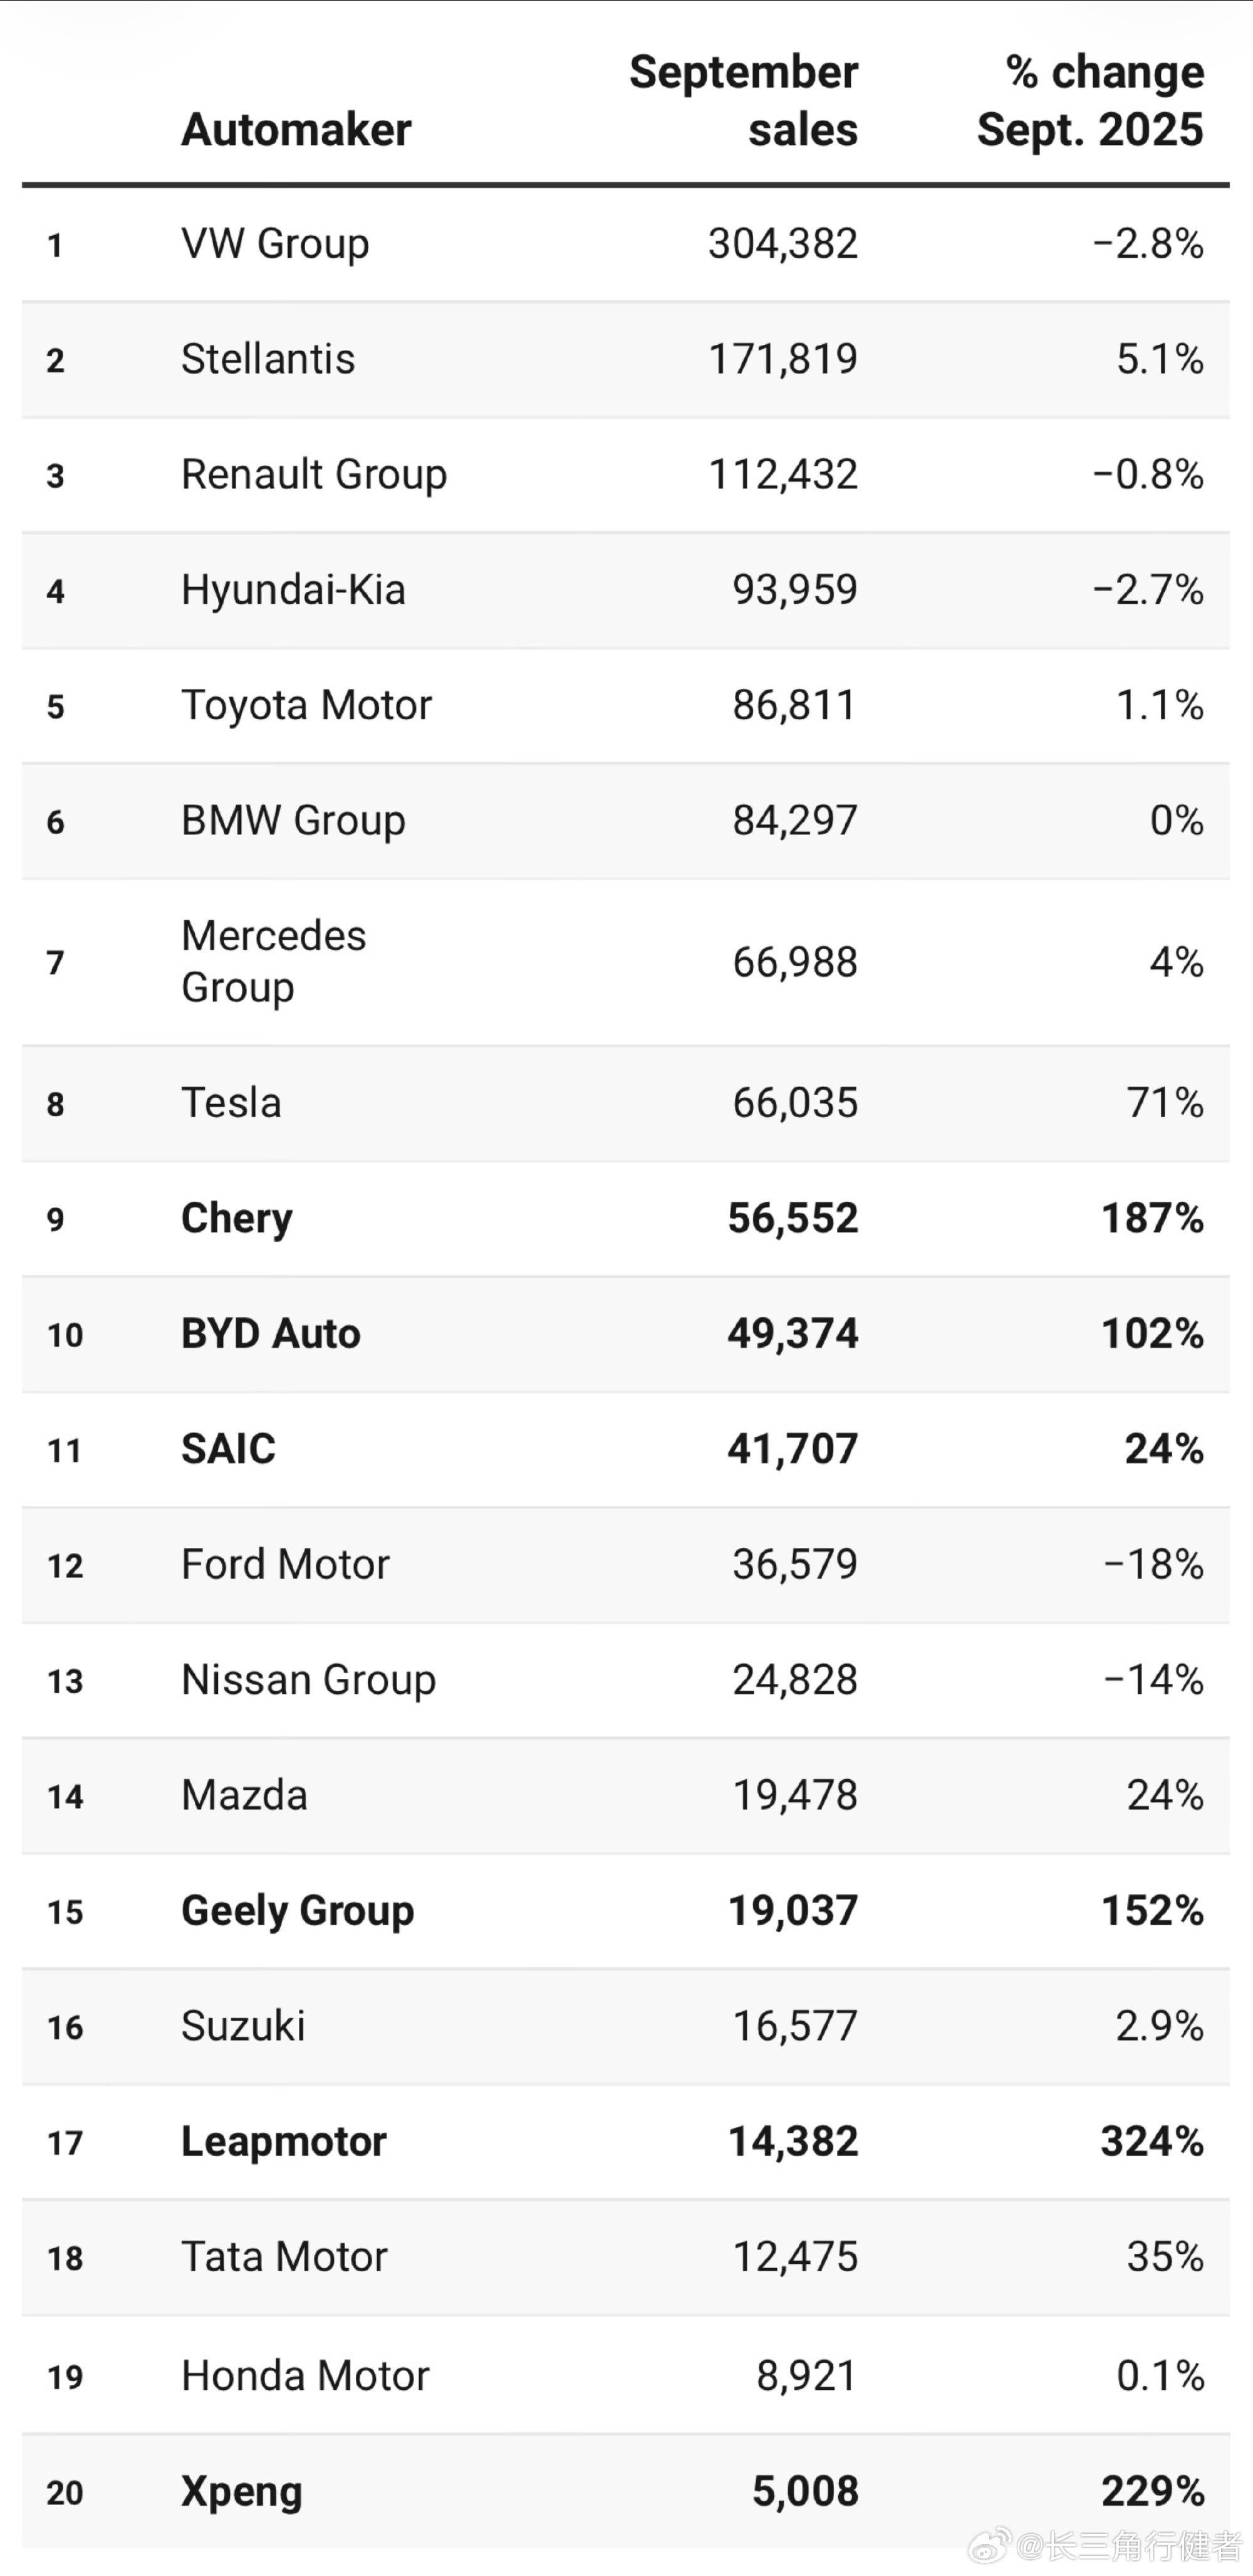The height and width of the screenshot is (2576, 1253).
Task: Click the Automaker column header
Action: (296, 130)
